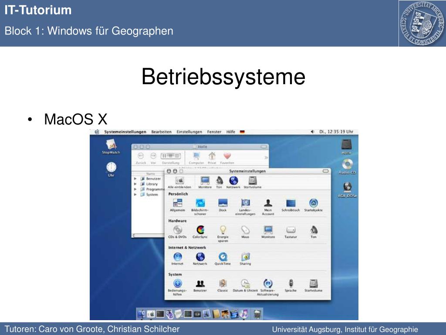Open Trash in the Dock
Screen dimensions: 446x335
257,314
